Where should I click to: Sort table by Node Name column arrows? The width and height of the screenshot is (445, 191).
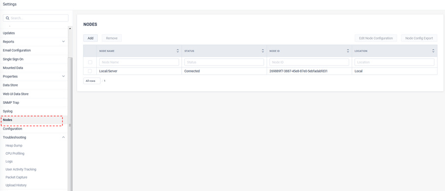(178, 51)
